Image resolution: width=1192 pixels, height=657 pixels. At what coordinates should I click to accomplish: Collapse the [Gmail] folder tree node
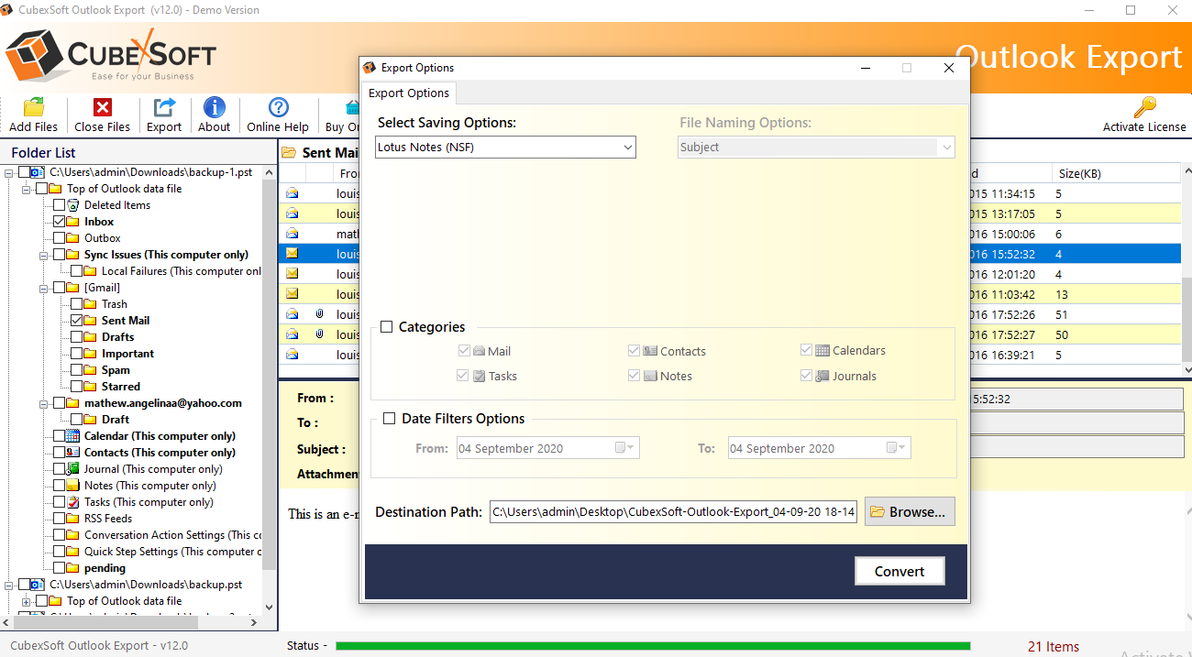[44, 288]
